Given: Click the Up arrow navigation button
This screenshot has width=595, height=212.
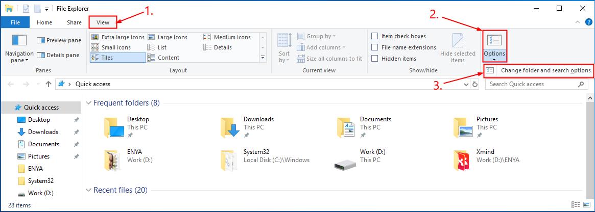Looking at the screenshot, I should tap(48, 84).
